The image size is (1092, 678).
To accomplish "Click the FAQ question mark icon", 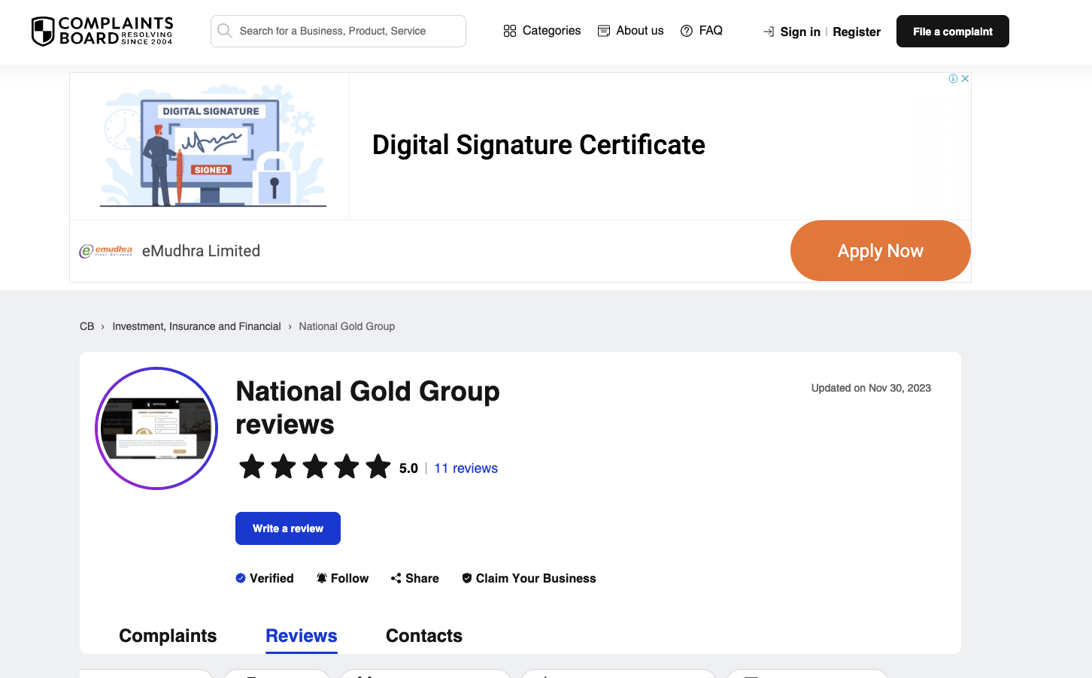I will click(687, 31).
